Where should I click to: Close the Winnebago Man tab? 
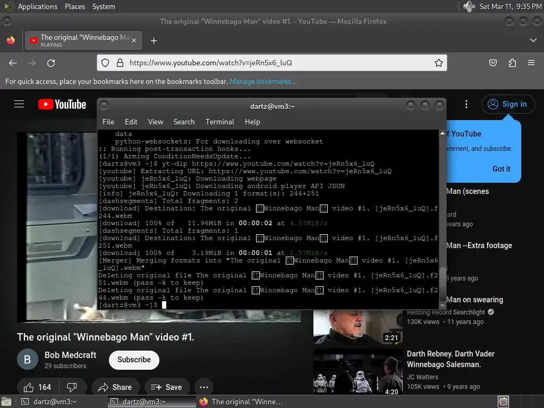pyautogui.click(x=134, y=40)
